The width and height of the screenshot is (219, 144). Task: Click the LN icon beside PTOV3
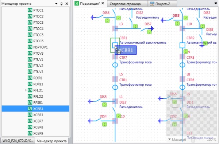pyautogui.click(x=30, y=53)
